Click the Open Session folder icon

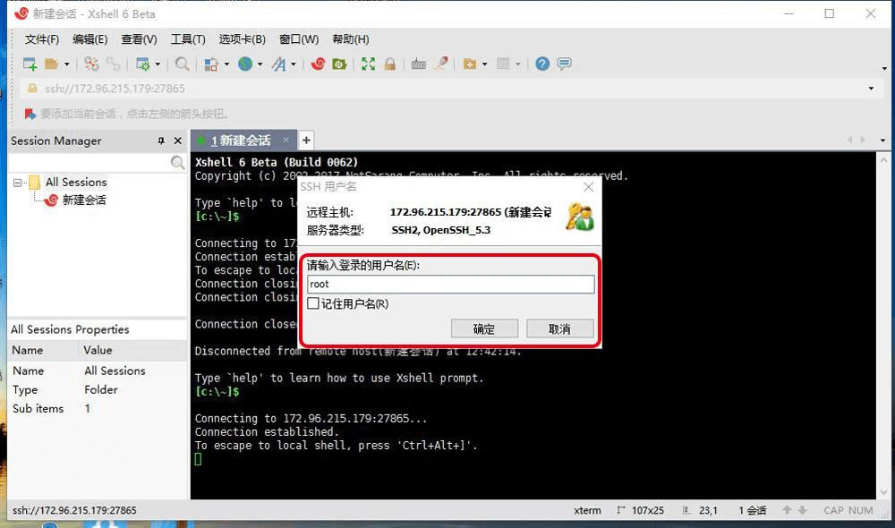click(51, 64)
